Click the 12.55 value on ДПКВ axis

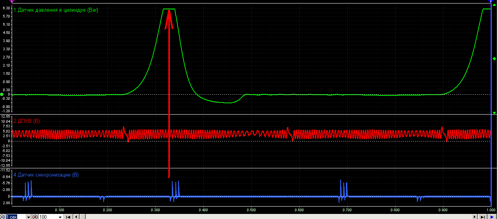pos(5,117)
